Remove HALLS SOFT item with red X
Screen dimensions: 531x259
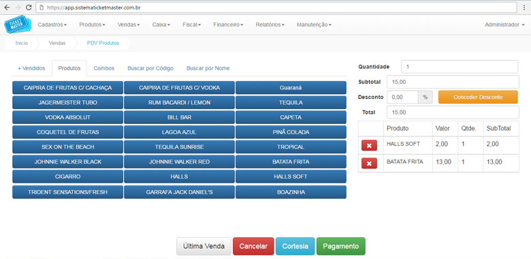[369, 146]
